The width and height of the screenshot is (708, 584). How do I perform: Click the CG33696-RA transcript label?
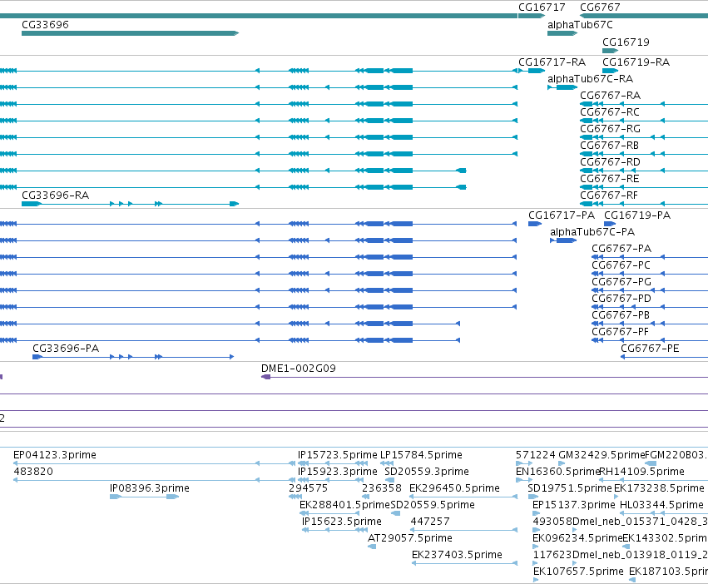56,195
